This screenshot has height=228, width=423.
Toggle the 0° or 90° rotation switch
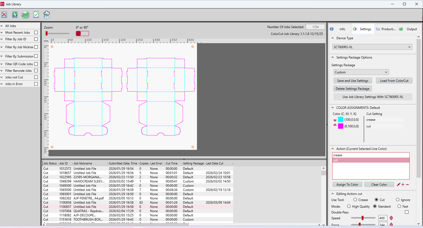[82, 33]
